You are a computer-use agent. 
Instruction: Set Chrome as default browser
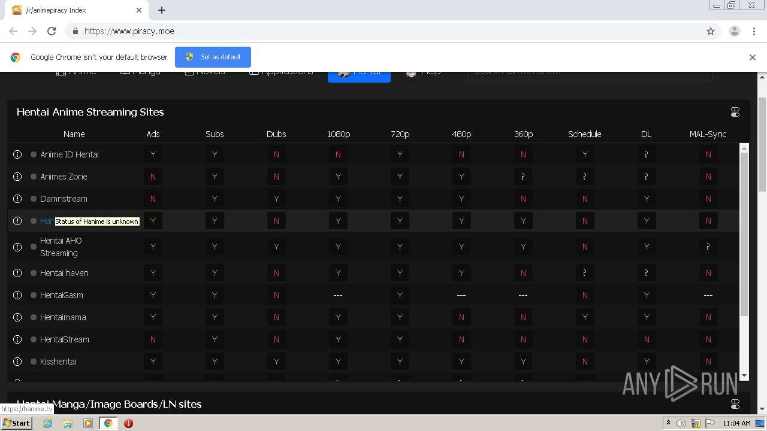pyautogui.click(x=213, y=57)
